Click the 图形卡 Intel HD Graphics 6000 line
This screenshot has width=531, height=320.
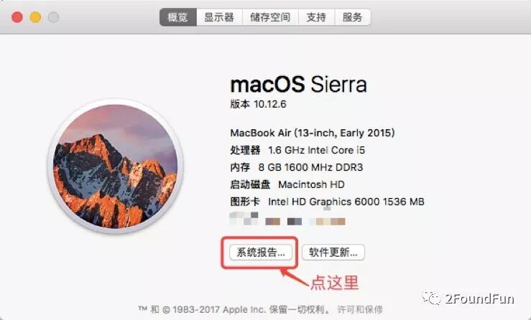point(327,202)
